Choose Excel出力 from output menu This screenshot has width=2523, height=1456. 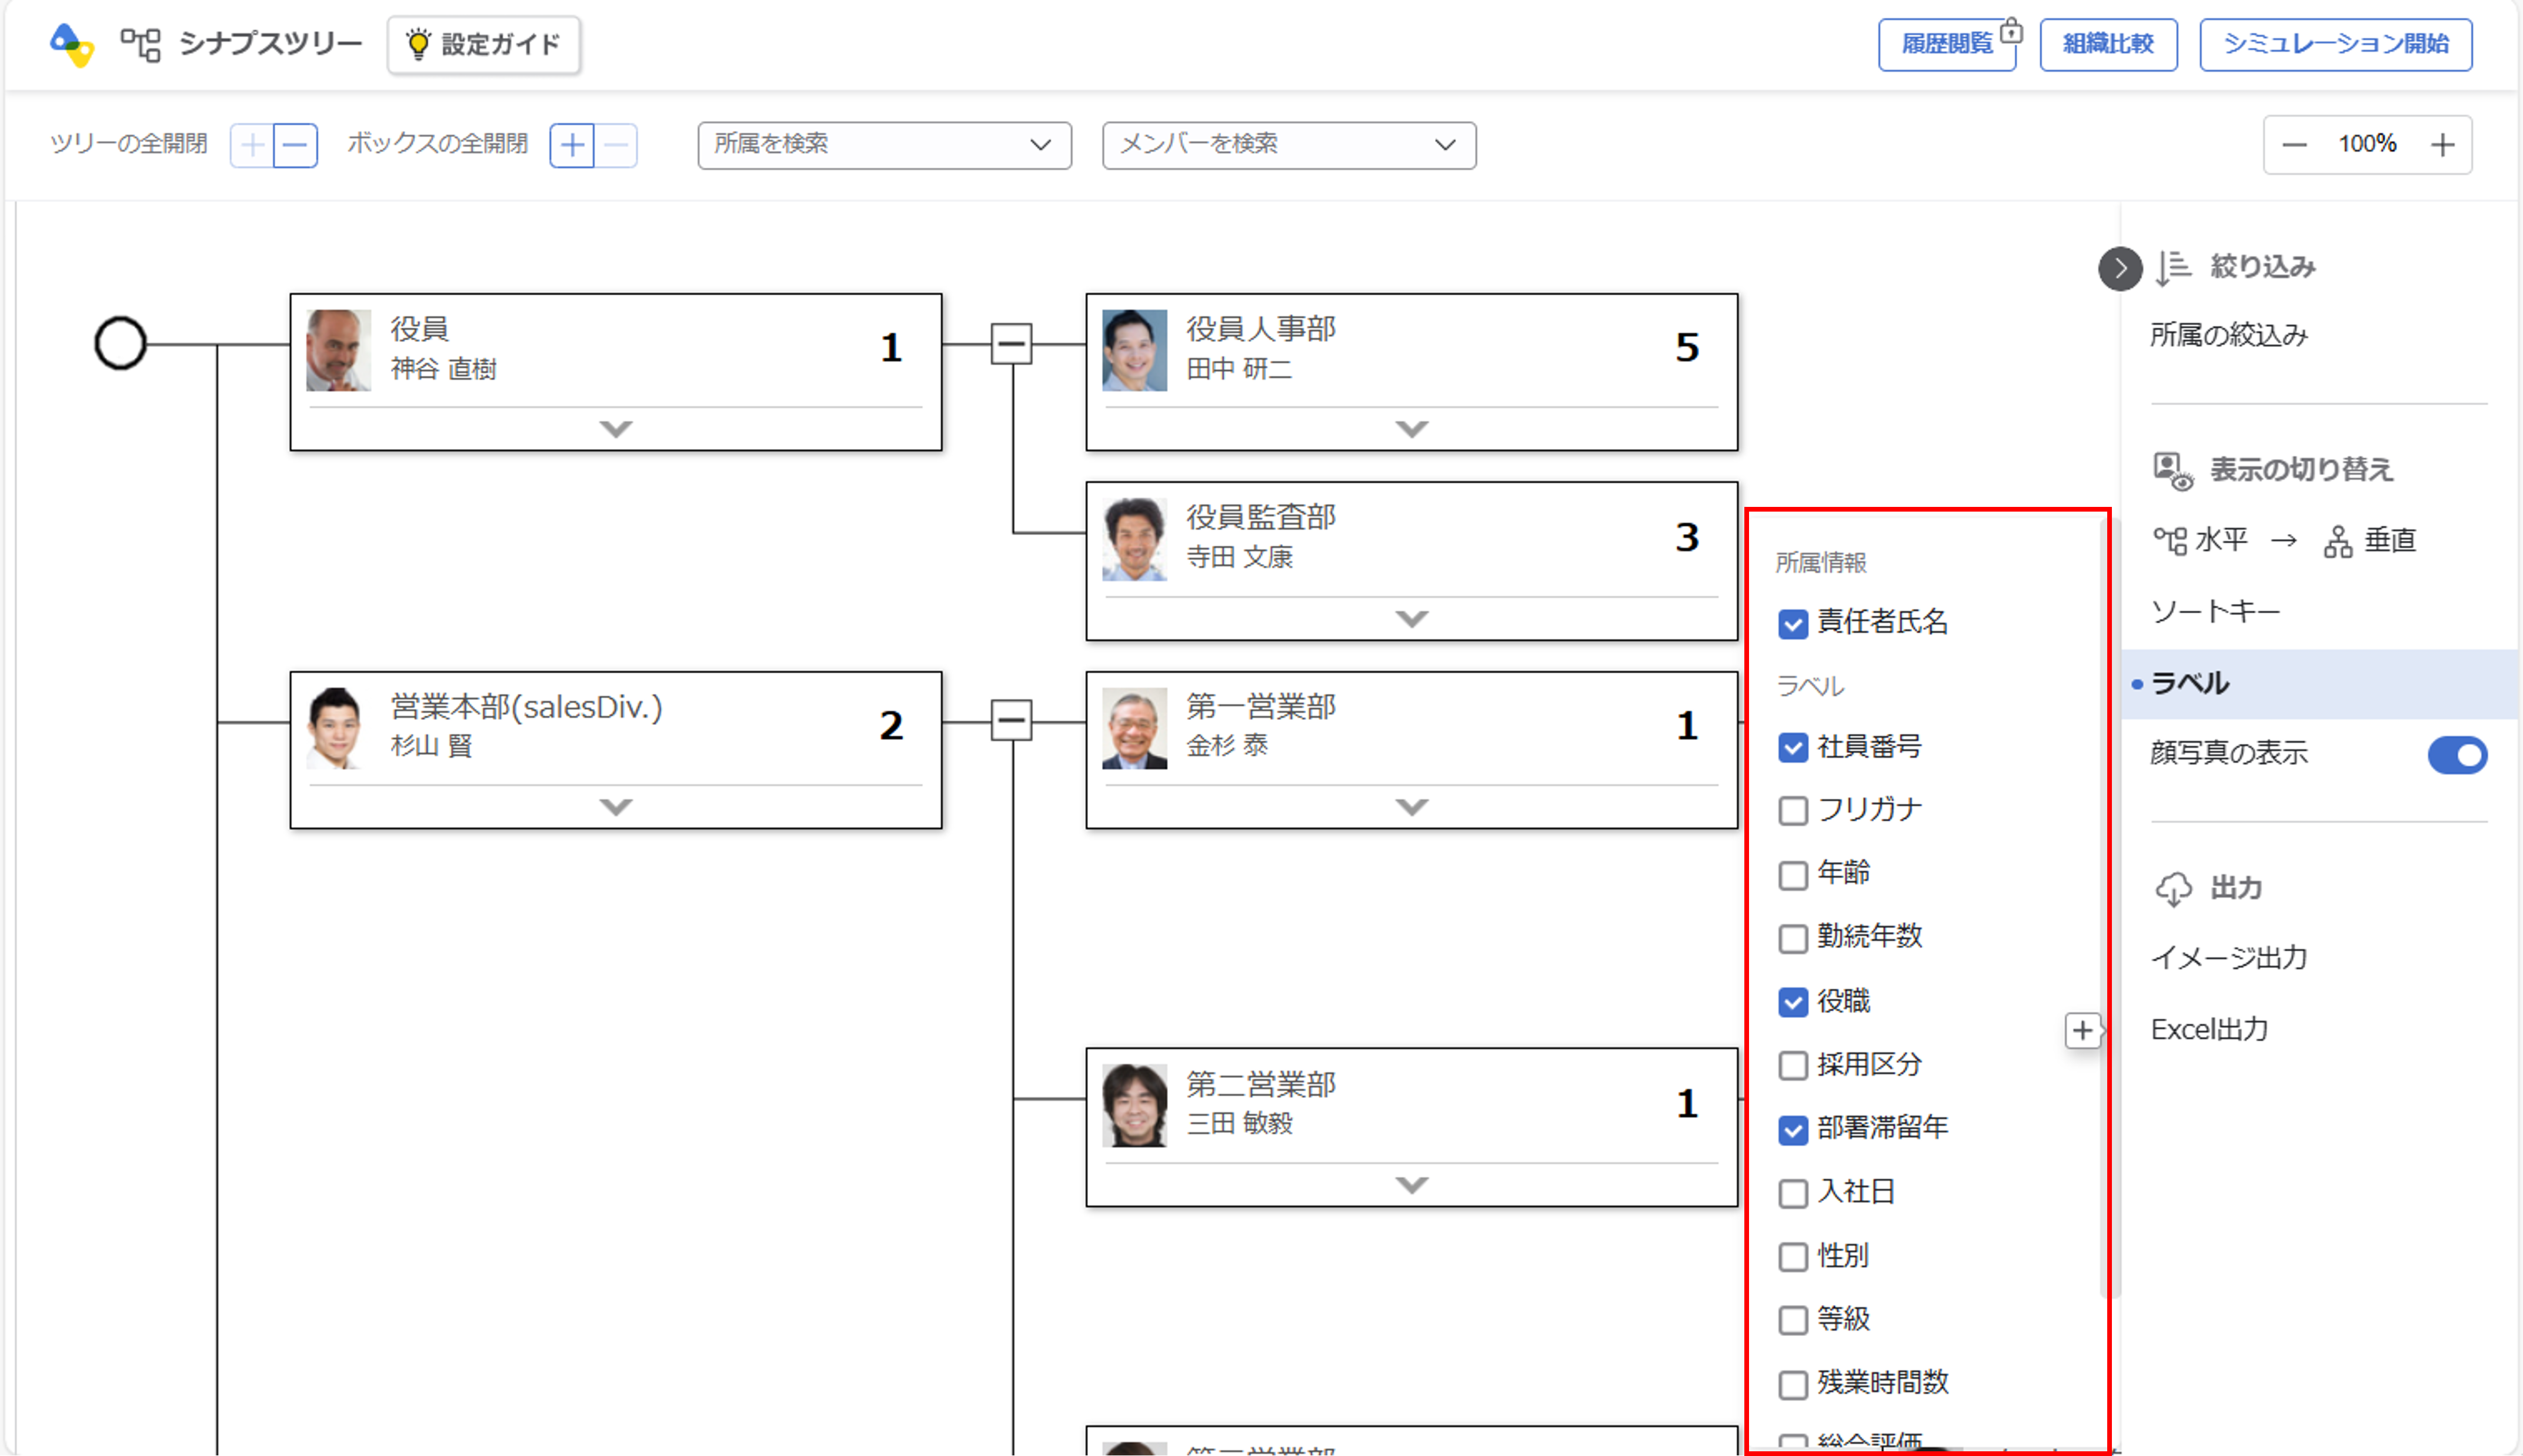tap(2209, 1029)
